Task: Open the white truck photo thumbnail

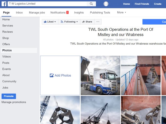Action: (x=100, y=76)
